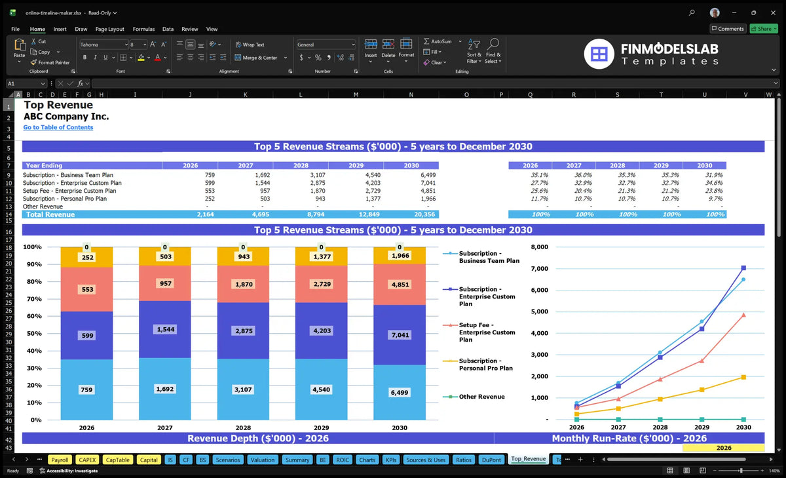Click the Accessibility: Investigate status item
Image resolution: width=786 pixels, height=478 pixels.
pos(68,471)
